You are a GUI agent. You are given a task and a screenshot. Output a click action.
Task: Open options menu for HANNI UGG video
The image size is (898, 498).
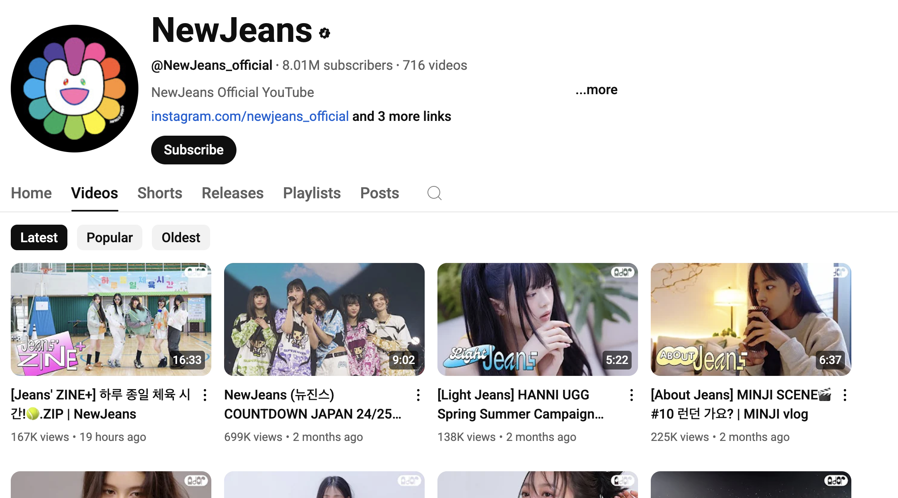coord(632,395)
